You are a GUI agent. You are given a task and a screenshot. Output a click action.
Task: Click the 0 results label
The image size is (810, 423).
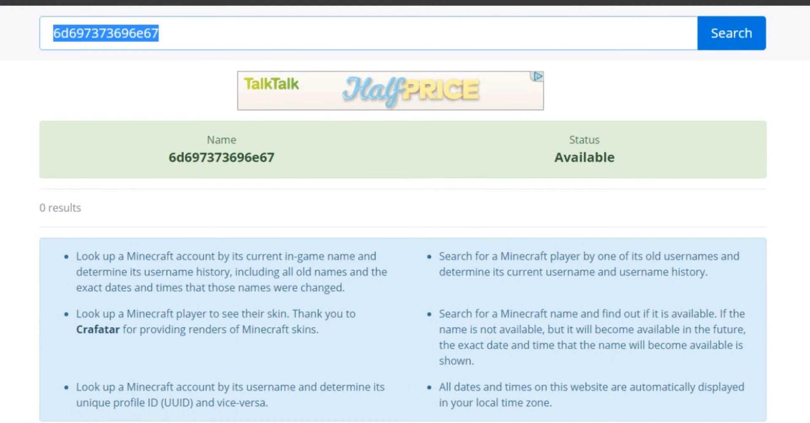pos(60,208)
